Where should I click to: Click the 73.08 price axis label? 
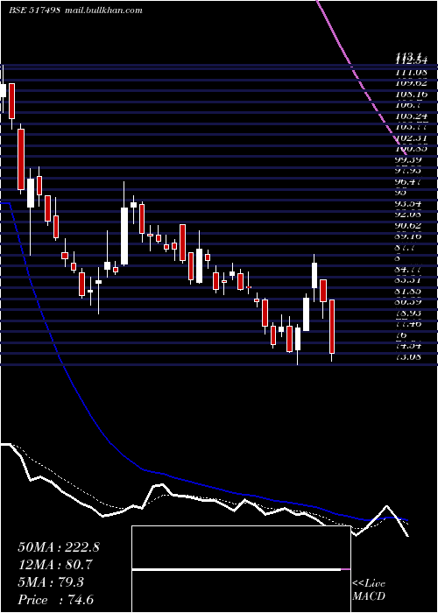pos(408,356)
